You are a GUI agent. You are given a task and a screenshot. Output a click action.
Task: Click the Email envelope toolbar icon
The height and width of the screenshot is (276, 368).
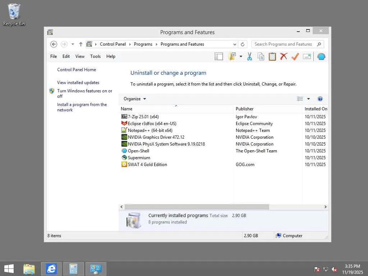(x=307, y=56)
